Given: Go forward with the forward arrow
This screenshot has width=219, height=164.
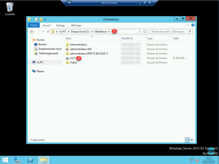Looking at the screenshot, I should (38, 32).
